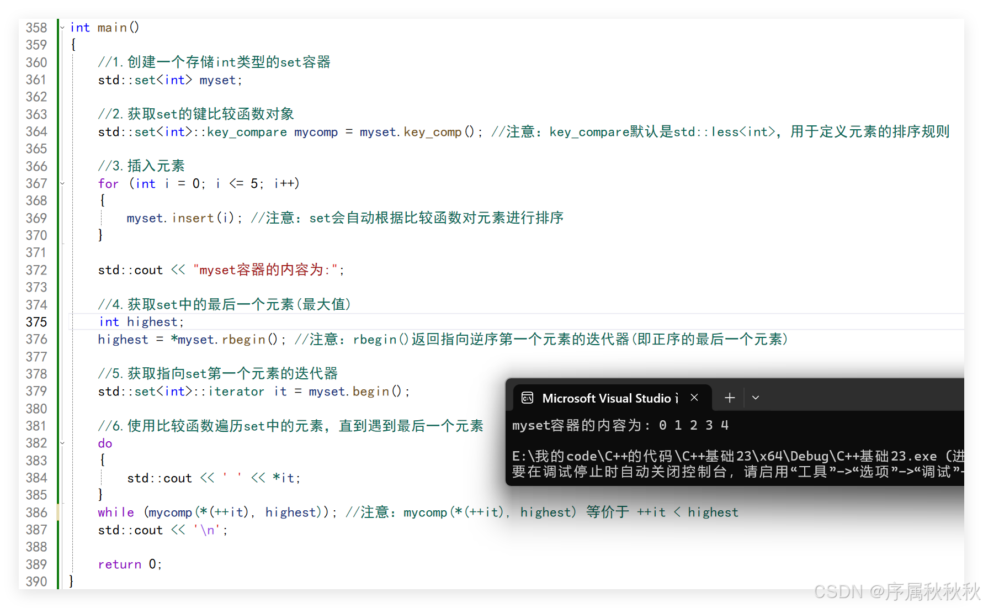This screenshot has height=608, width=983.
Task: Click comment '//5.获取指向set第一个元素的迭代器'
Action: (x=218, y=373)
